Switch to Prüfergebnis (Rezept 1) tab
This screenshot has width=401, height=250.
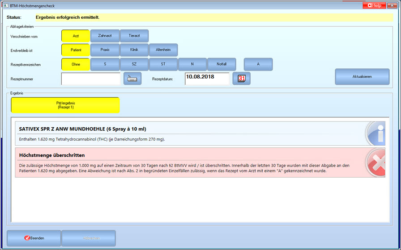(x=65, y=105)
